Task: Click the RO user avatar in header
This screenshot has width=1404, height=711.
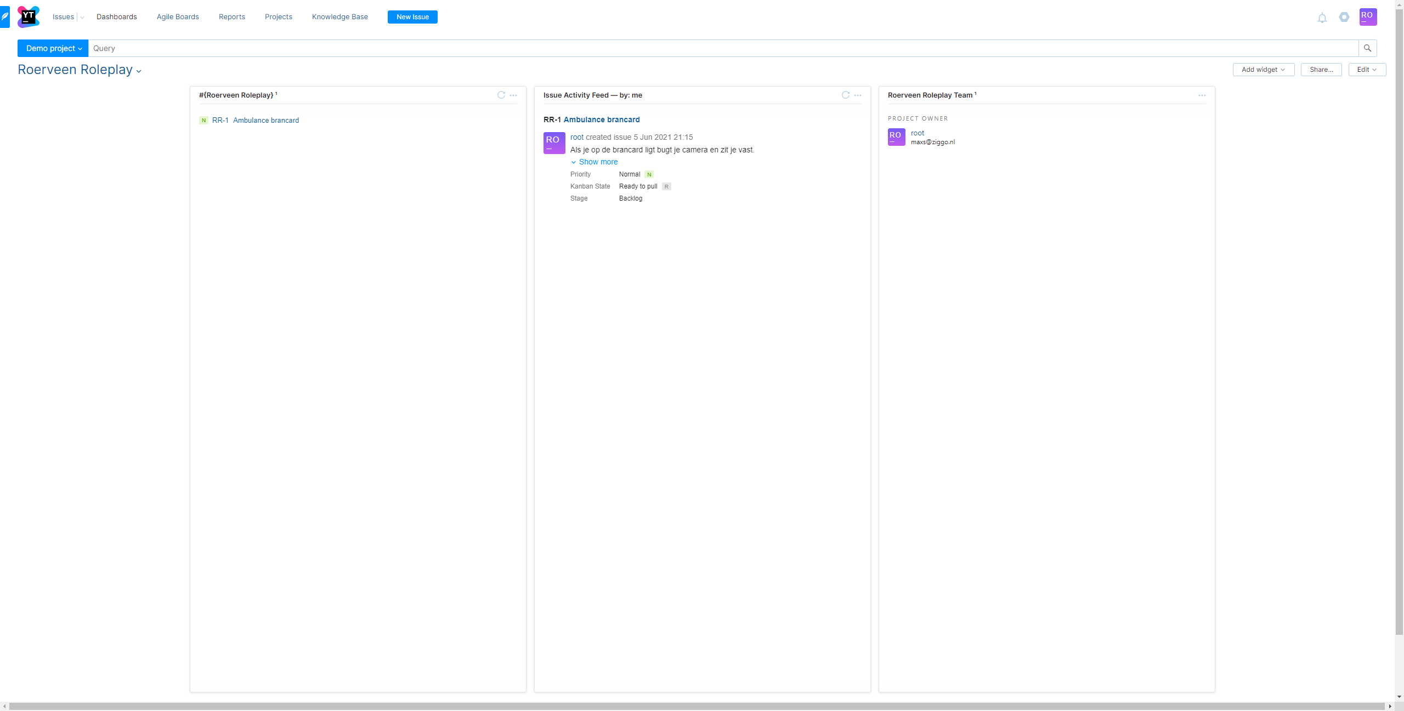Action: click(x=1368, y=16)
